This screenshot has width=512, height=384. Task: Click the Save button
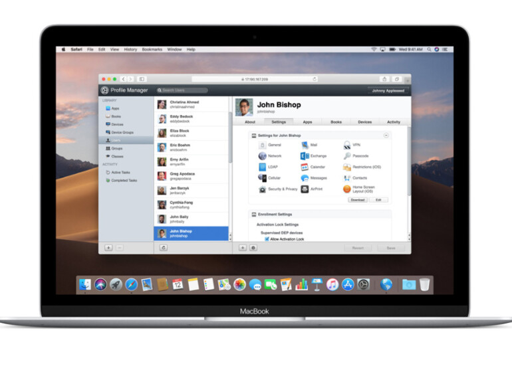391,248
